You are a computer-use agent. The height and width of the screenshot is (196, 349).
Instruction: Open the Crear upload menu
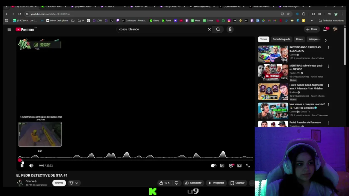[311, 29]
